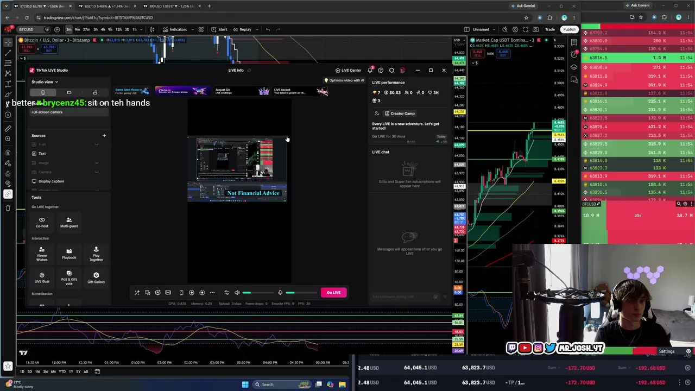695x391 pixels.
Task: Click the effects wand icon in the stream toolbar
Action: point(137,293)
